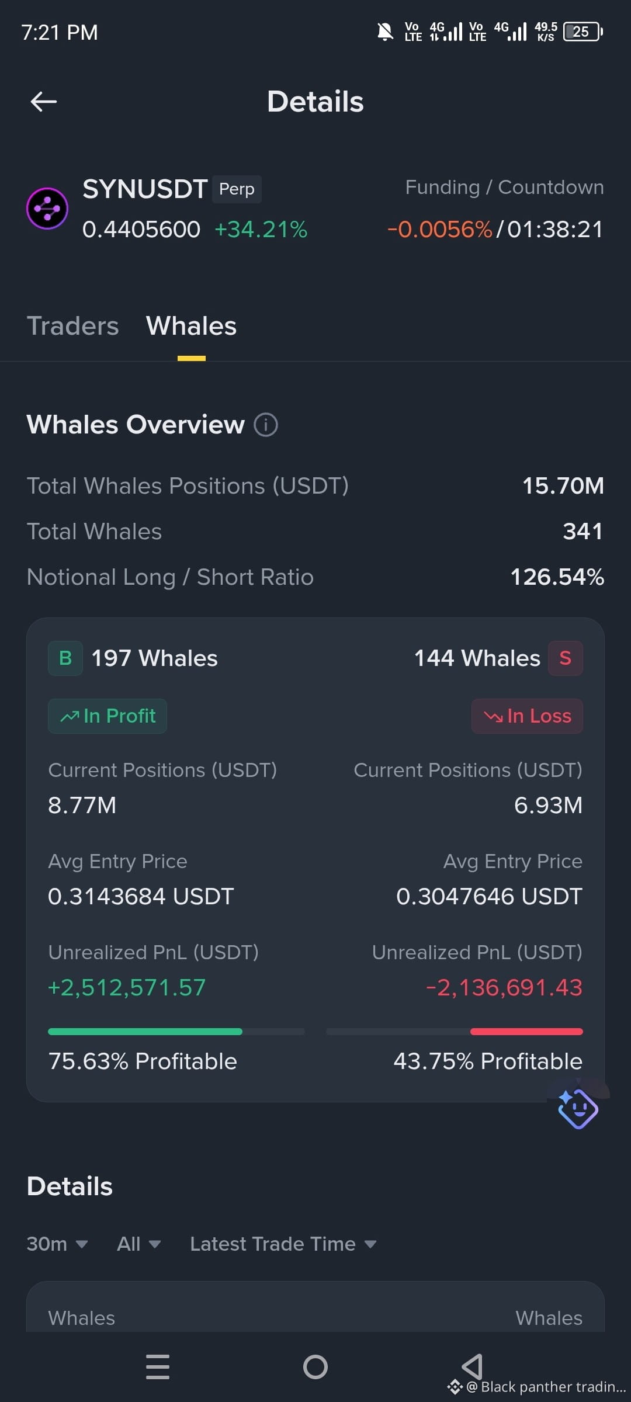The height and width of the screenshot is (1402, 631).
Task: Open the Whales Overview info icon
Action: 266,425
